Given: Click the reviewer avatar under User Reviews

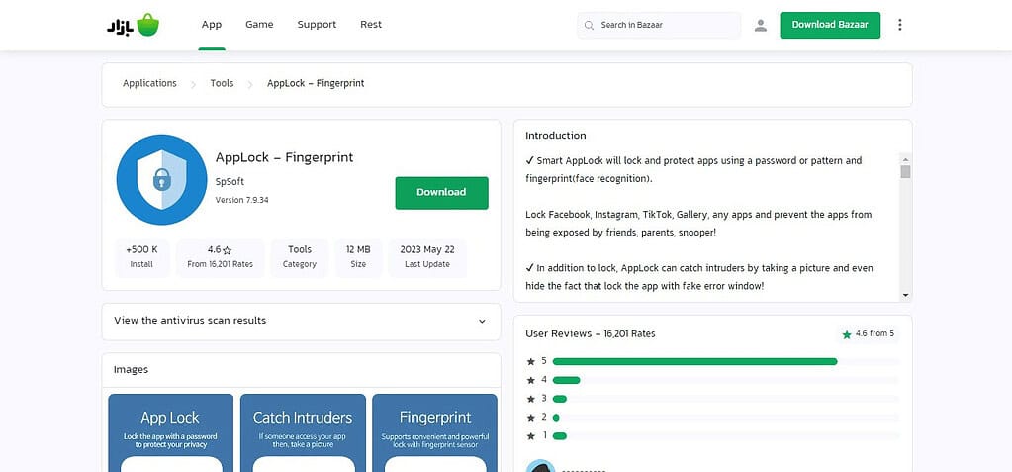Looking at the screenshot, I should 541,466.
